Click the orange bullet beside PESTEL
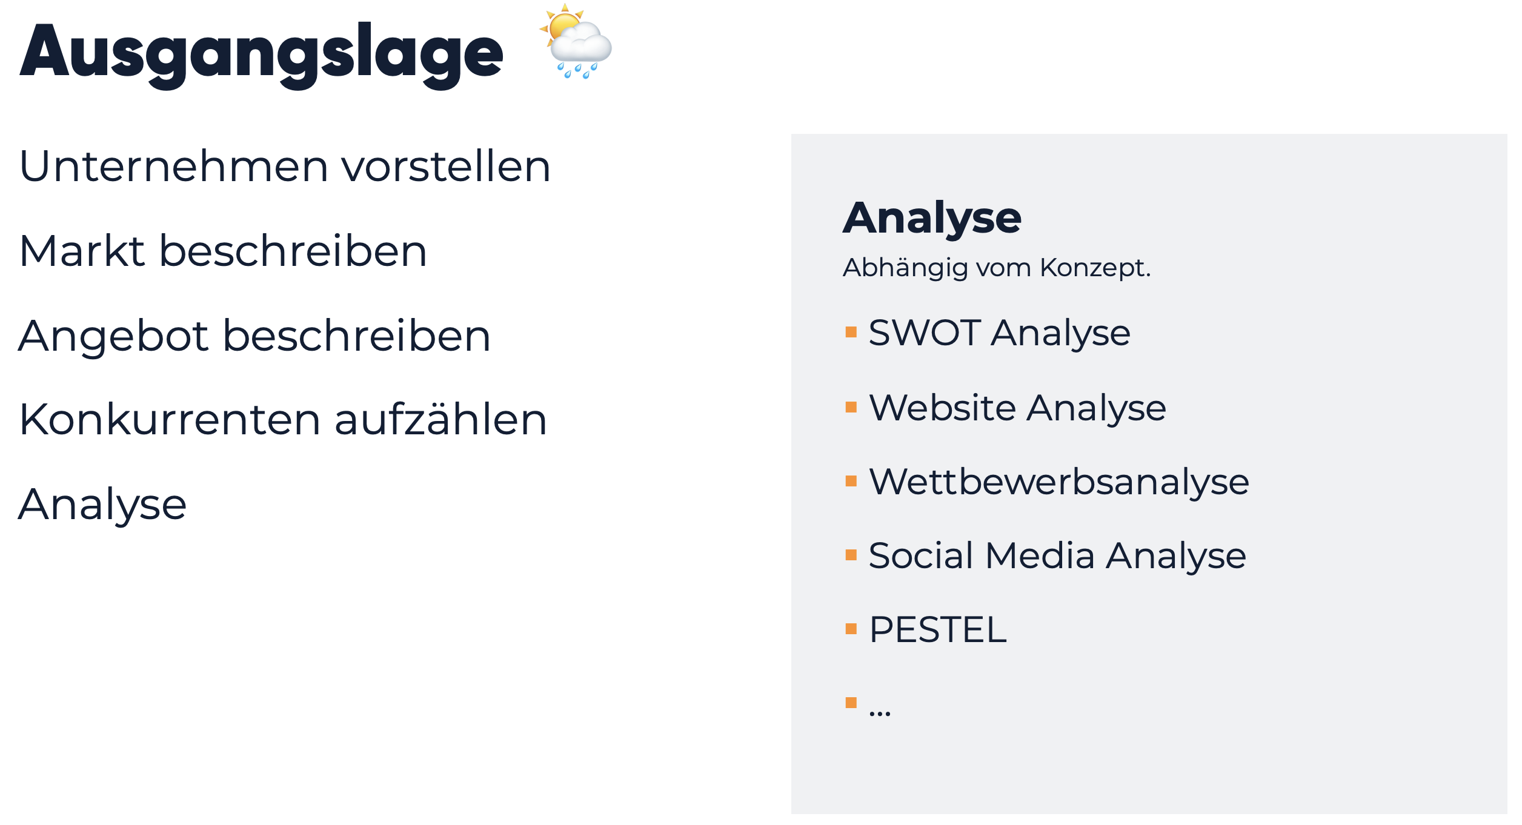Screen dimensions: 1522x825 tap(851, 629)
